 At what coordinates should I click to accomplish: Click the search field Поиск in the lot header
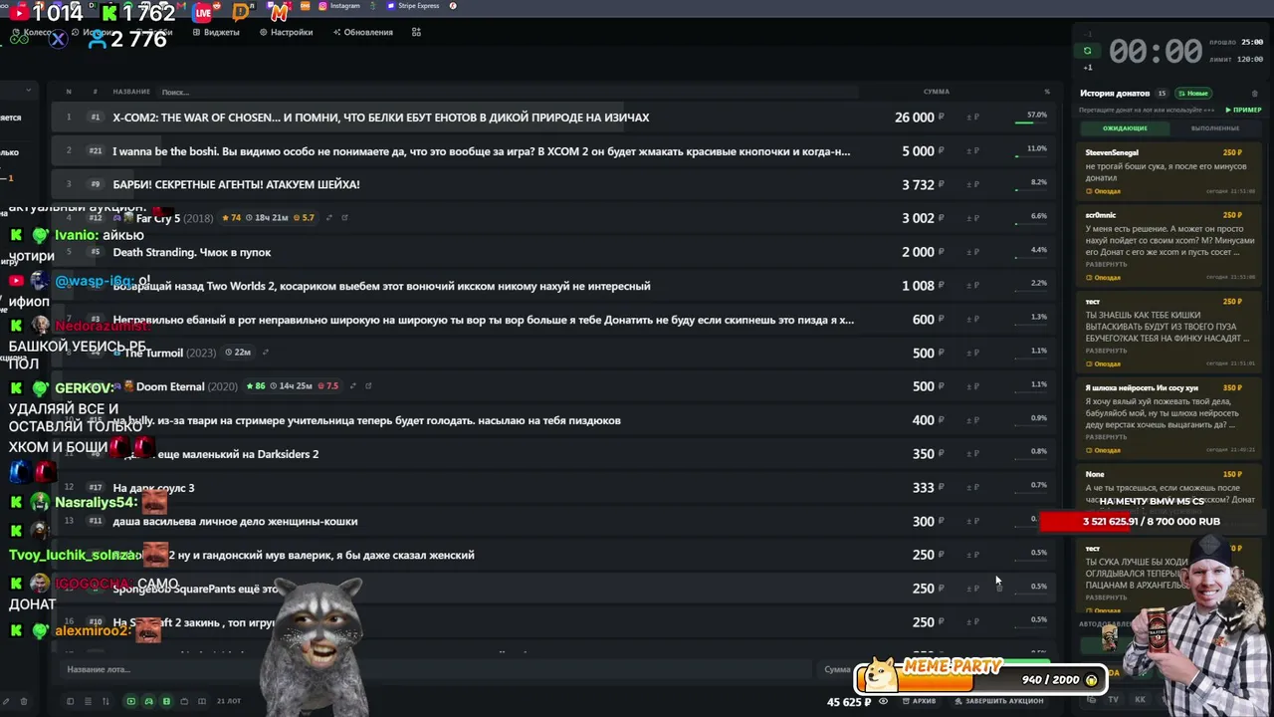[x=508, y=92]
